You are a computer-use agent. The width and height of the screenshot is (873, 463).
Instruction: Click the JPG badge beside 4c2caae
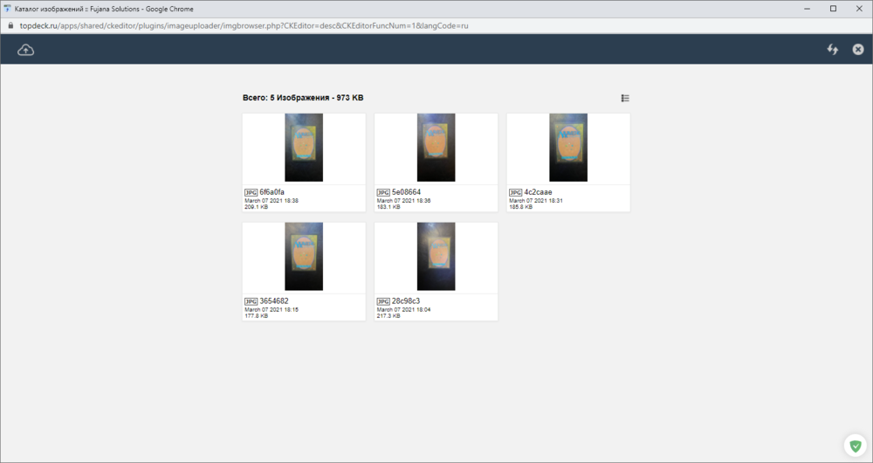515,192
